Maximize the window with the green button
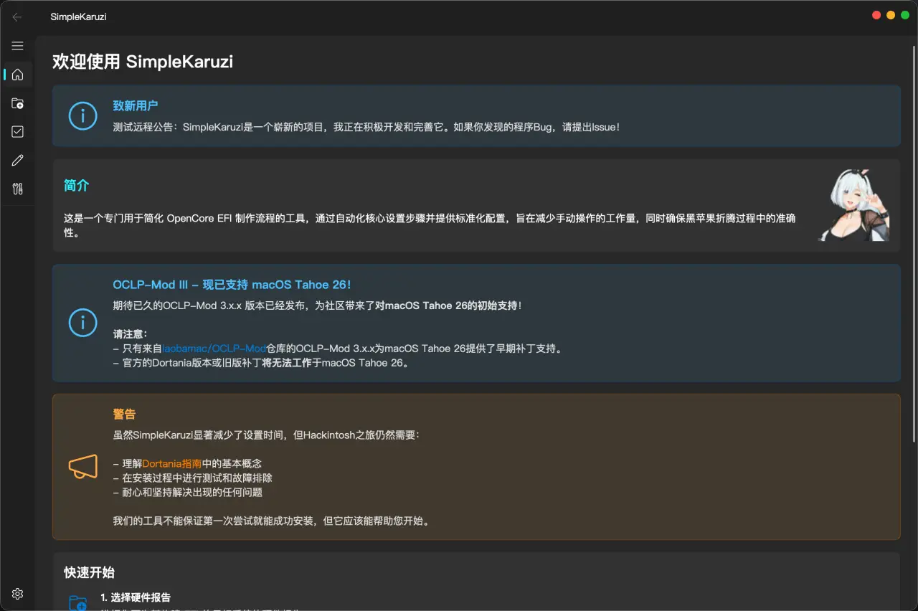The image size is (918, 611). click(905, 15)
